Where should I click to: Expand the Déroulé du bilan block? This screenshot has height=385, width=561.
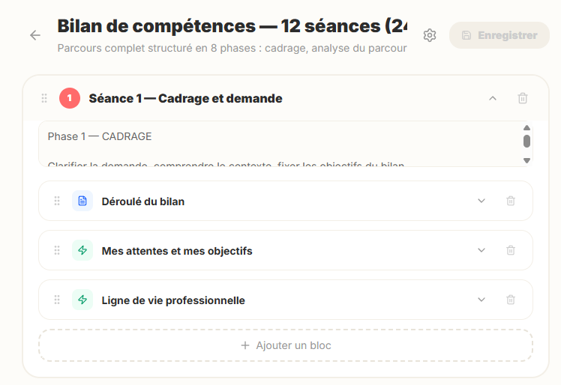point(481,201)
